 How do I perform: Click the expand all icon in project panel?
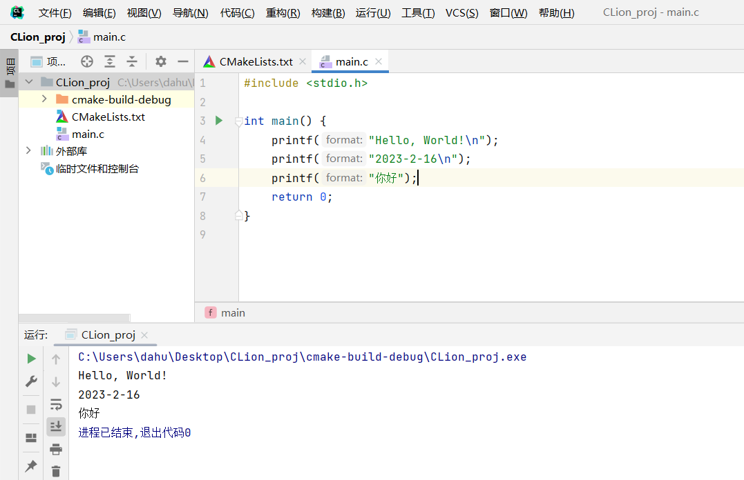pyautogui.click(x=110, y=61)
